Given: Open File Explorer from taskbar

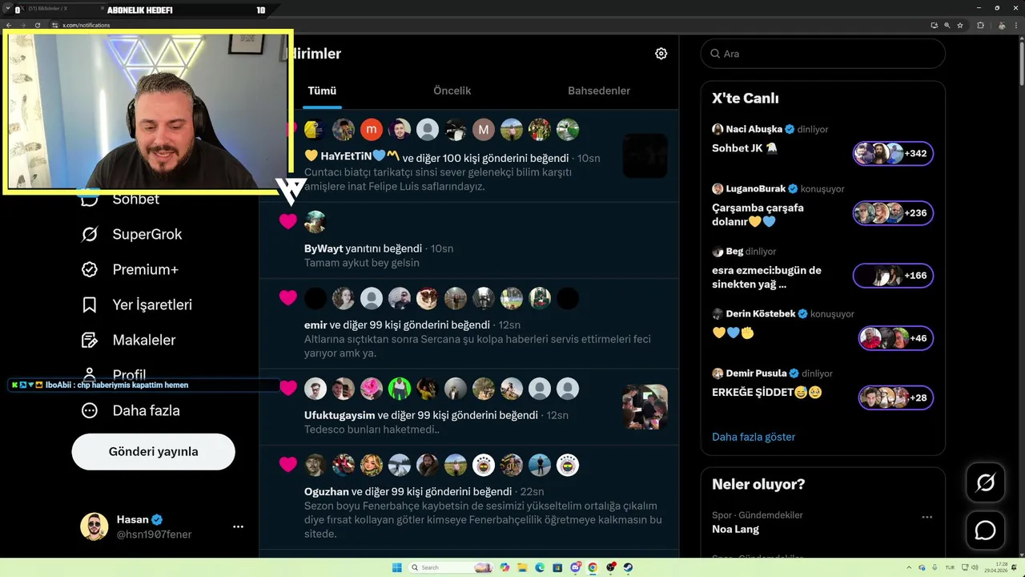Looking at the screenshot, I should click(521, 567).
